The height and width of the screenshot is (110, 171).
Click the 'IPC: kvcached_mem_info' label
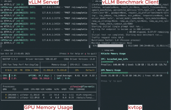pos(114,59)
